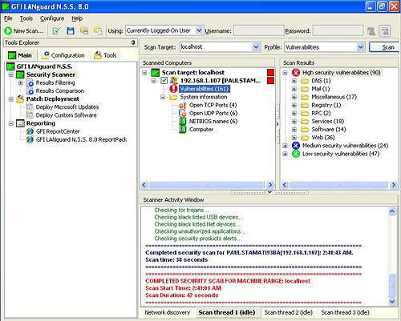Click into the Username field
401x321 pixels.
258,30
